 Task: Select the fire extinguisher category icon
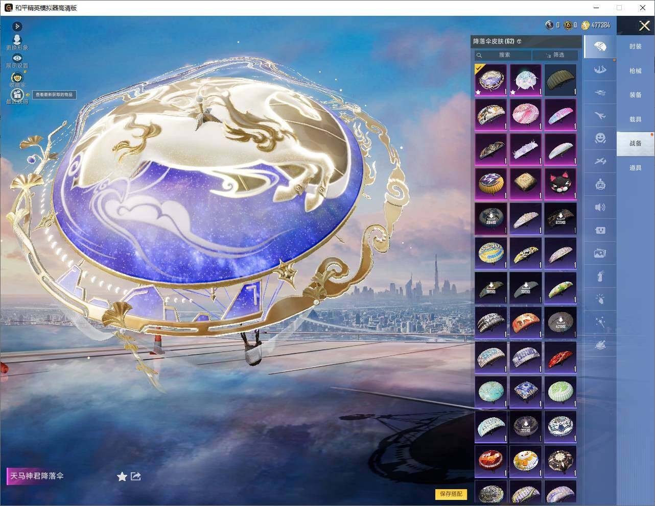(600, 276)
